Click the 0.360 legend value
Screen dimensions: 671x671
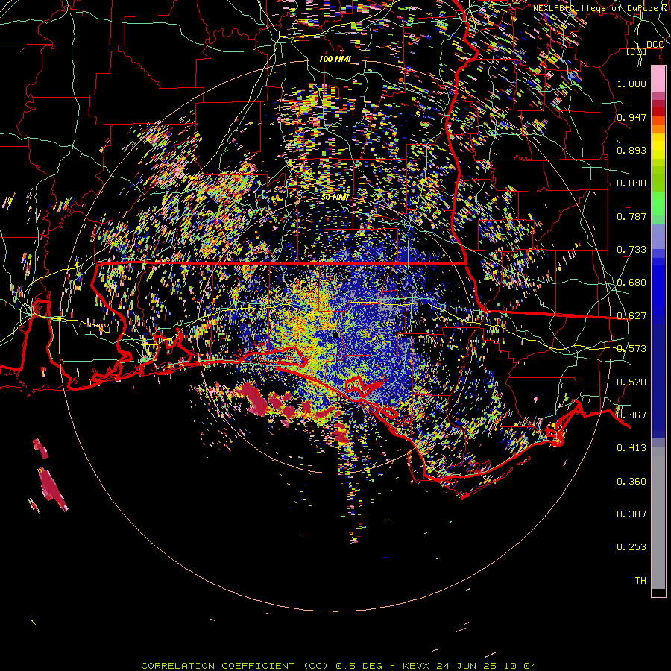[631, 481]
